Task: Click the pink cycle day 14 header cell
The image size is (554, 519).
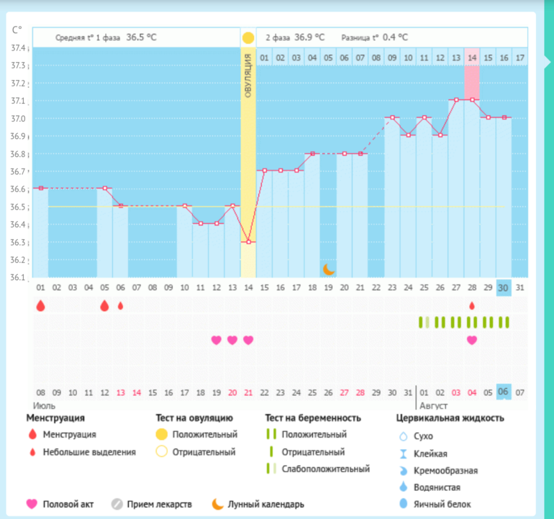Action: point(472,57)
